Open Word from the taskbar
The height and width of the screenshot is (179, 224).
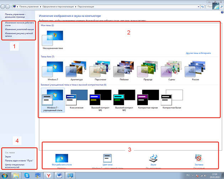click(59, 175)
